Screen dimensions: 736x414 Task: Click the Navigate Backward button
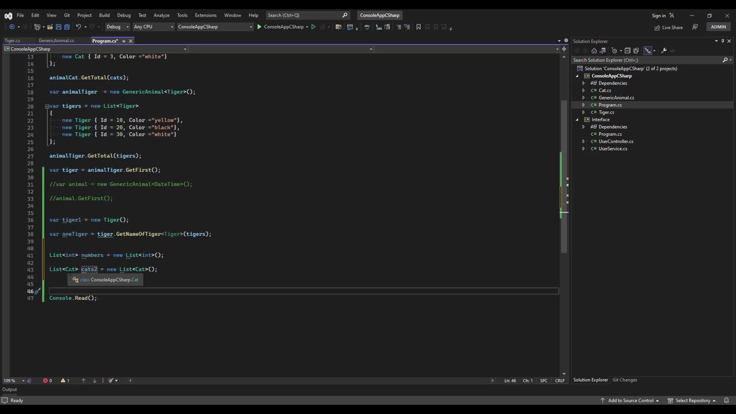[x=11, y=26]
